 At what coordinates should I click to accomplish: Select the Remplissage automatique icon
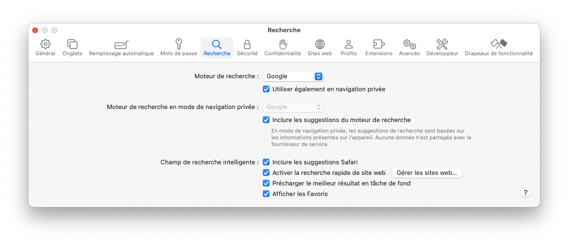pyautogui.click(x=121, y=44)
